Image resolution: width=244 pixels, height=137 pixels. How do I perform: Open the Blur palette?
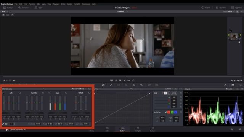coord(134,85)
